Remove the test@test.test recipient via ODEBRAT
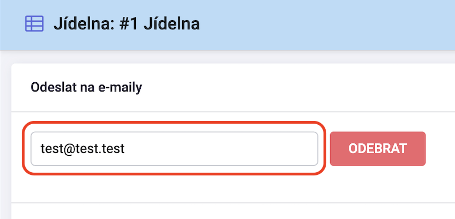455x219 pixels. tap(378, 149)
